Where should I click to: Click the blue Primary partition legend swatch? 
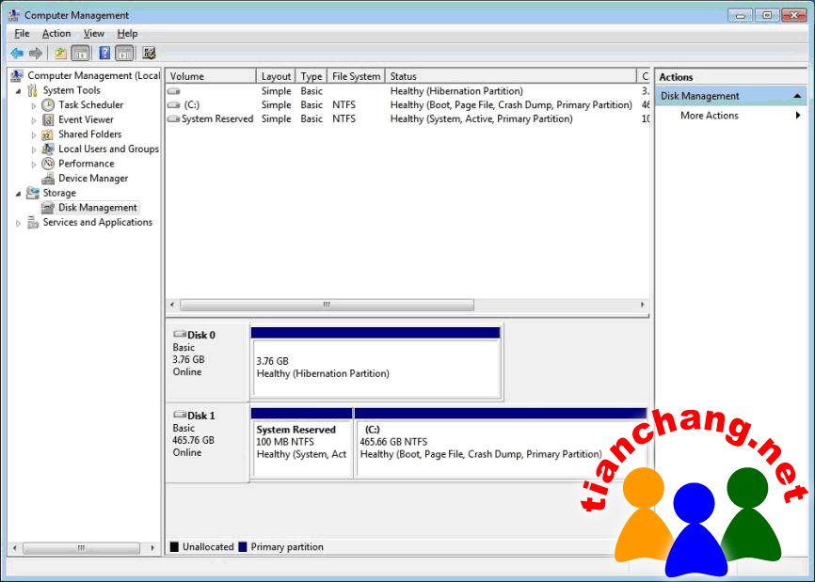click(243, 546)
